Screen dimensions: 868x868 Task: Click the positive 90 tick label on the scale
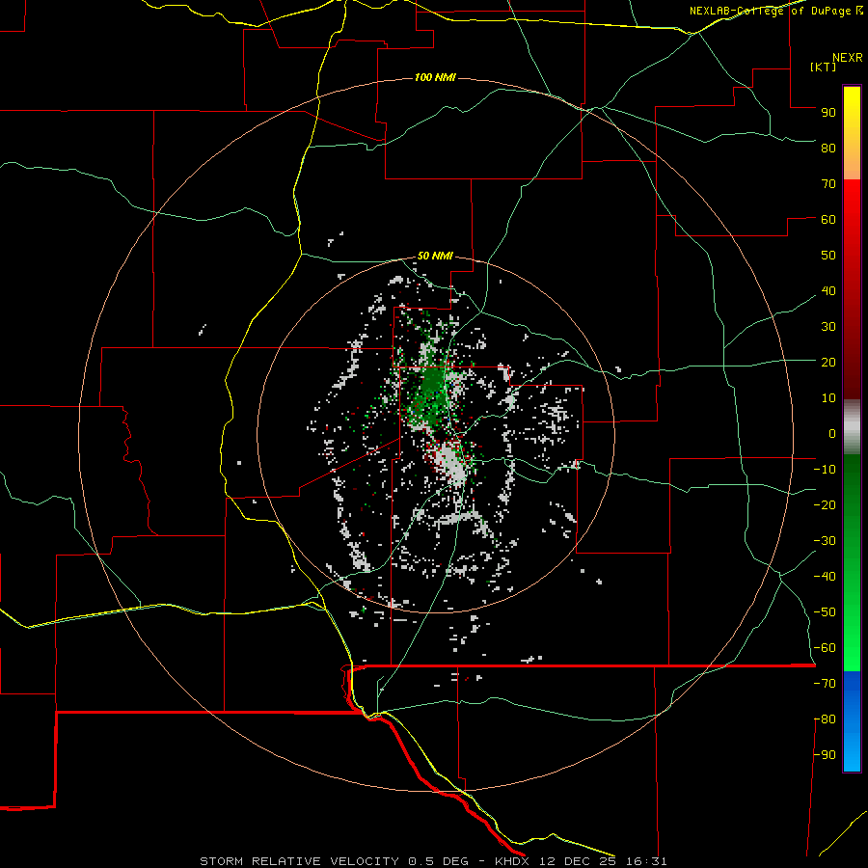tap(828, 113)
